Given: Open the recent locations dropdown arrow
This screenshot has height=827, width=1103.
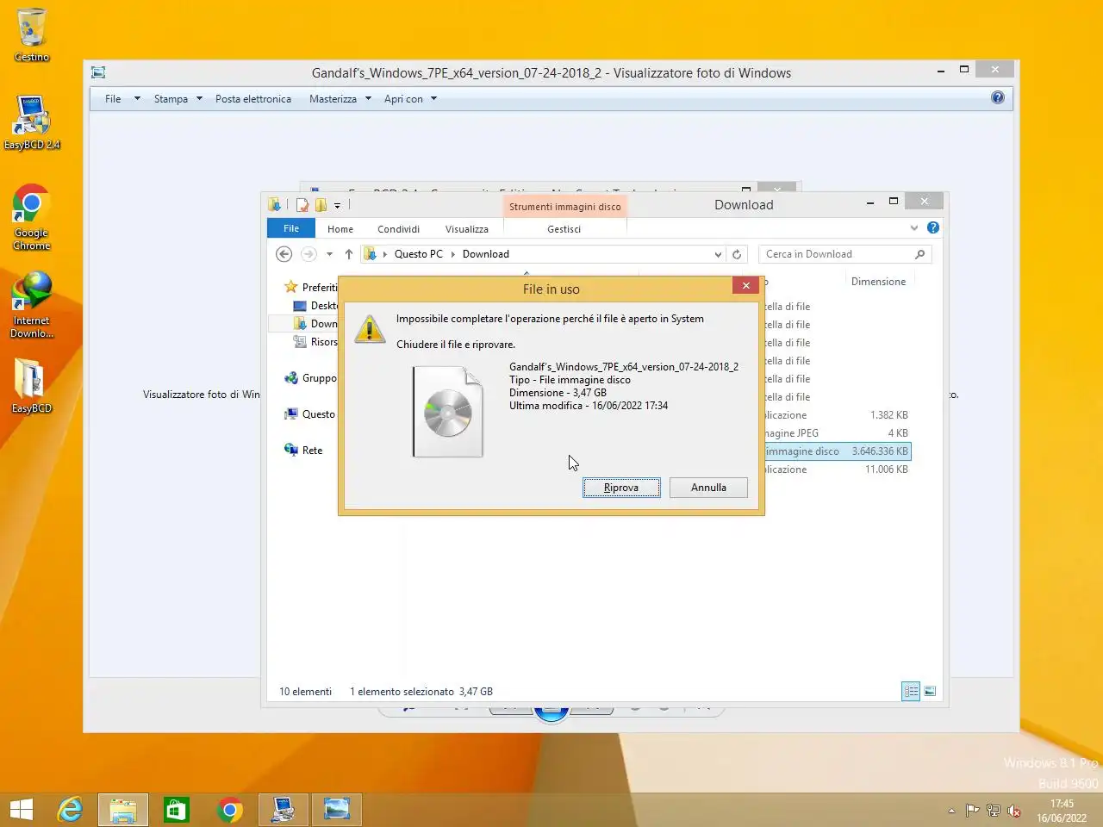Looking at the screenshot, I should (x=329, y=254).
